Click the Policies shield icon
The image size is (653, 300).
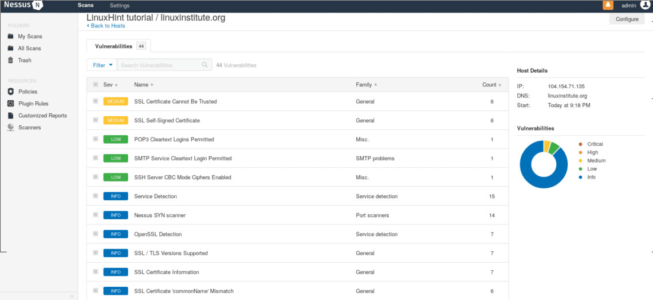pyautogui.click(x=11, y=92)
